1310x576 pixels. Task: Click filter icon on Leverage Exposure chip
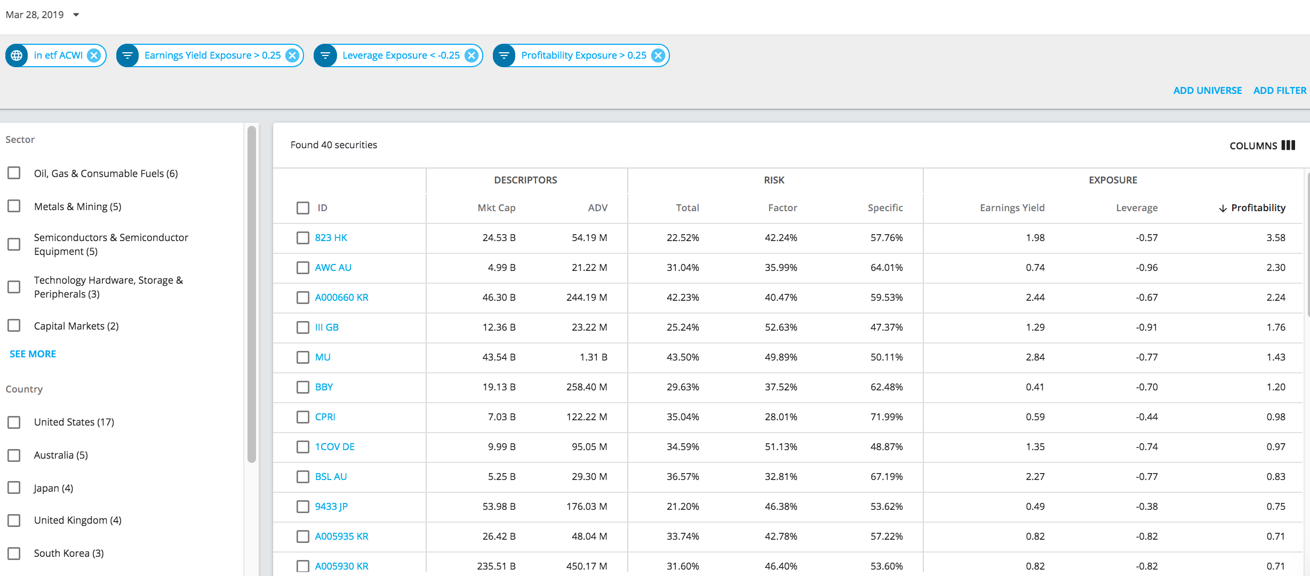[325, 55]
